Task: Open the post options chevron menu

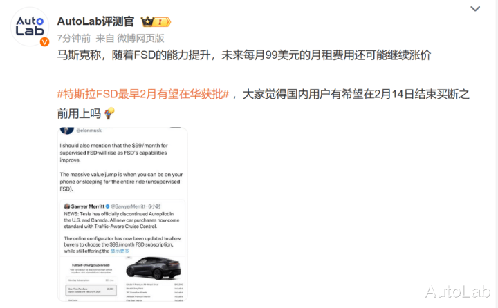Action: coord(475,9)
